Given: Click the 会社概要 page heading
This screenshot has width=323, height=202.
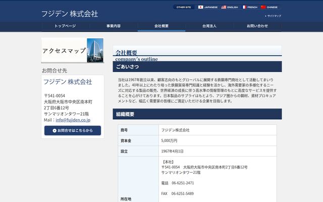Looking at the screenshot, I should [126, 53].
